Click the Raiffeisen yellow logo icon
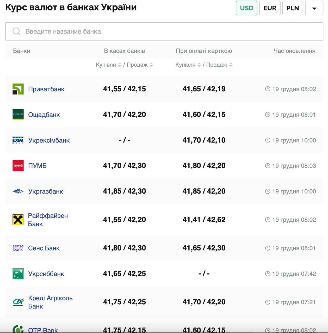The height and width of the screenshot is (333, 328). [x=18, y=220]
